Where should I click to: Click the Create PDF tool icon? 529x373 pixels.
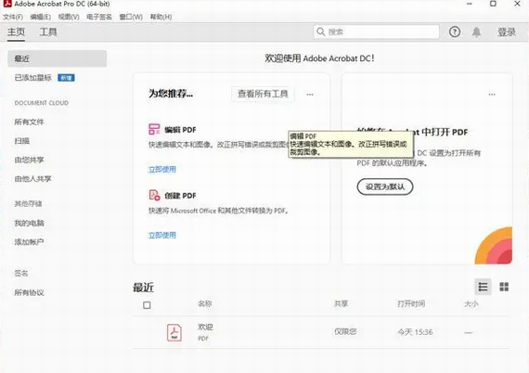[154, 195]
